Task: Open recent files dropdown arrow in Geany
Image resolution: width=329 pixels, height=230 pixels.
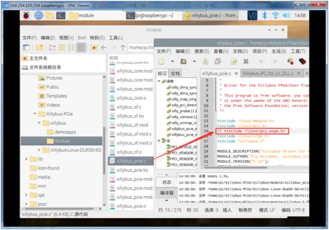Action: pyautogui.click(x=194, y=61)
